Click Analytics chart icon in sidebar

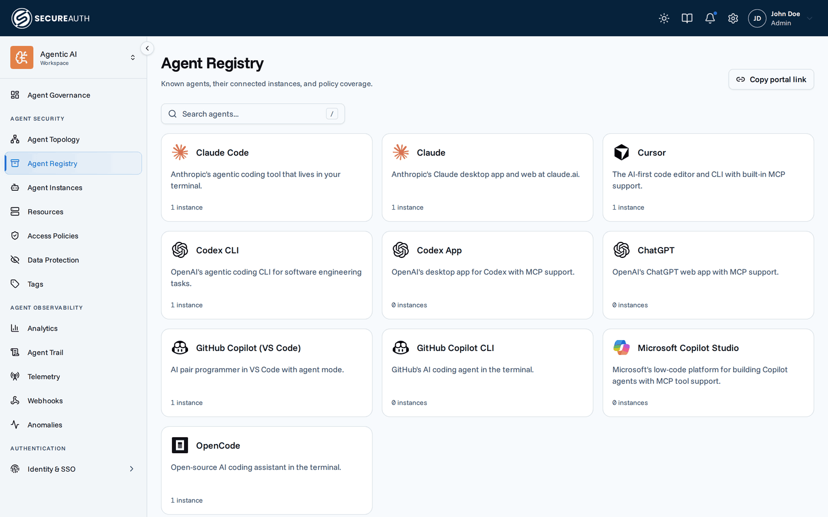click(15, 328)
